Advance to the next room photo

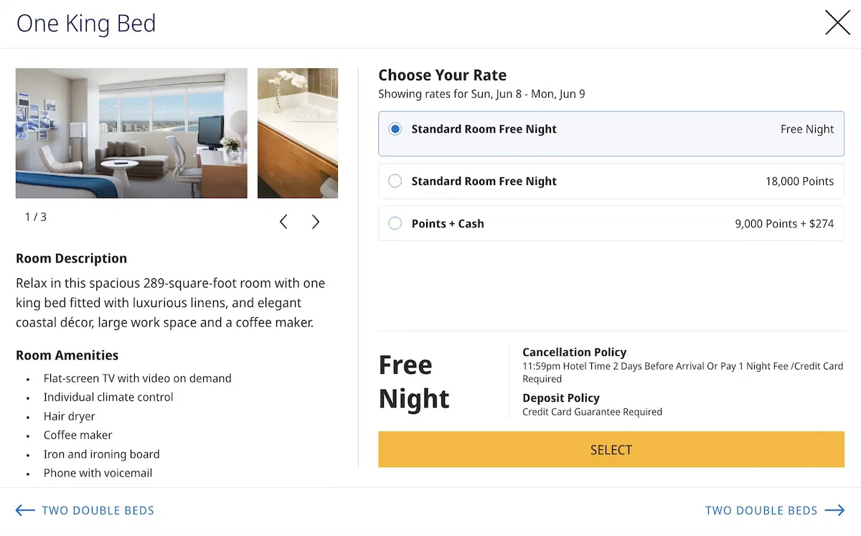coord(316,222)
